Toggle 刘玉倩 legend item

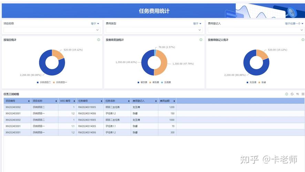click(x=251, y=82)
